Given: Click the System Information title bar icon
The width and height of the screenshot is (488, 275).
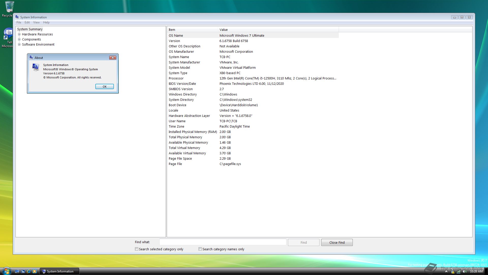Looking at the screenshot, I should click(17, 17).
